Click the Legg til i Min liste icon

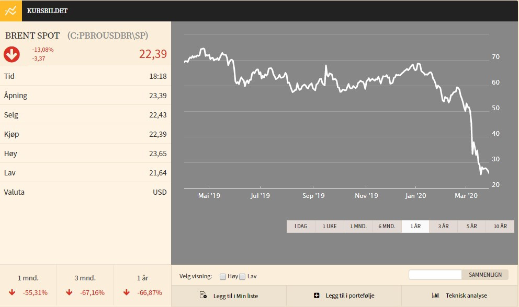(204, 296)
